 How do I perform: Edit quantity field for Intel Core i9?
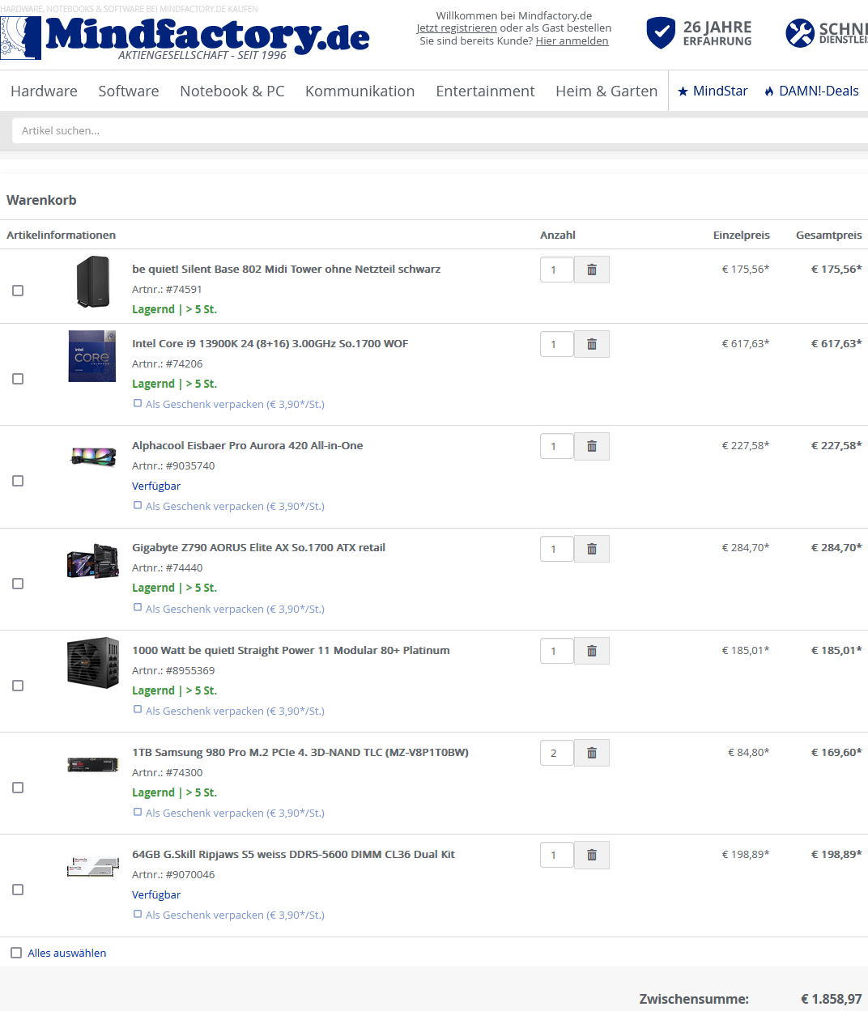click(x=557, y=344)
